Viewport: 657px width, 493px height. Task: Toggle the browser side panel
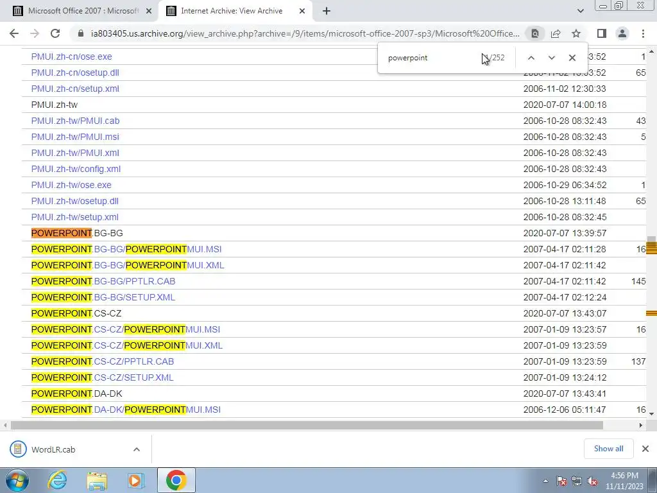[x=602, y=33]
